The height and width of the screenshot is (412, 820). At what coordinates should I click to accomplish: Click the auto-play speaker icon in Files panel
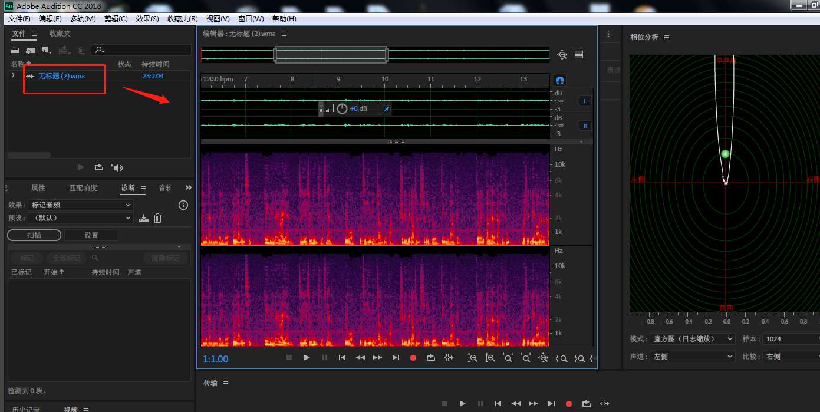coord(117,167)
